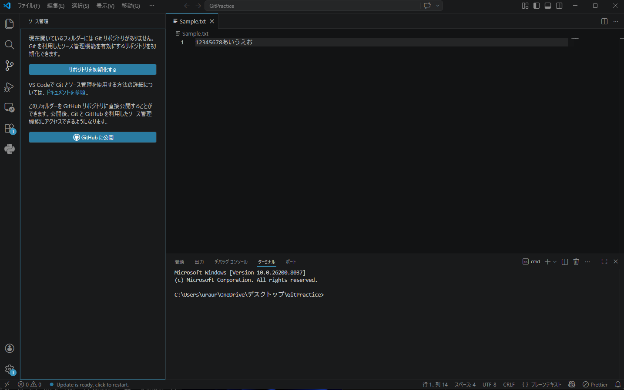624x390 pixels.
Task: Open Remote Explorer icon in activity bar
Action: click(x=10, y=108)
